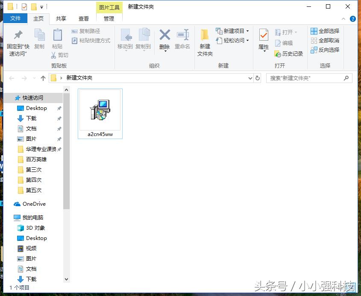361x296 pixels.
Task: Collapse the ribbon with the chevron arrow
Action: click(x=343, y=19)
